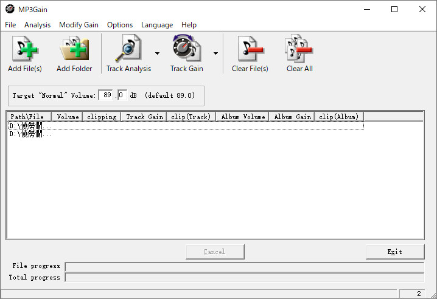Image resolution: width=437 pixels, height=299 pixels.
Task: Click the clip(Album) column header
Action: [x=339, y=117]
